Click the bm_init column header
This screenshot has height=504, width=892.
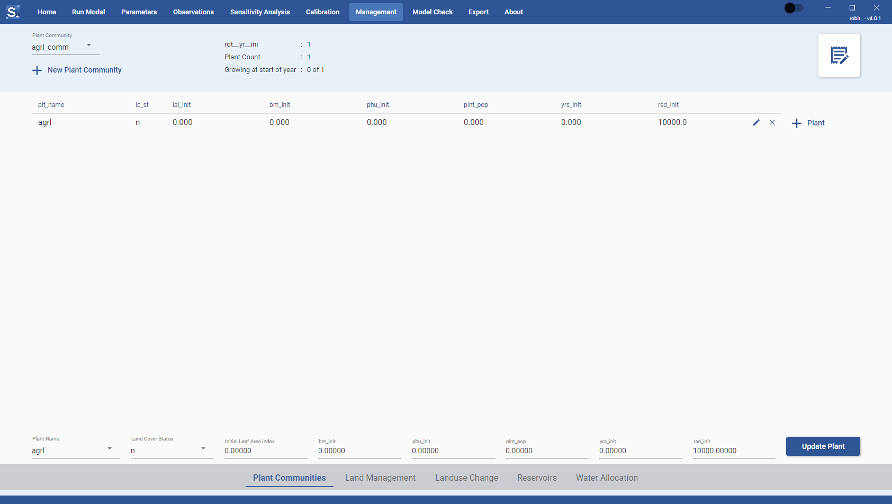[x=280, y=105]
